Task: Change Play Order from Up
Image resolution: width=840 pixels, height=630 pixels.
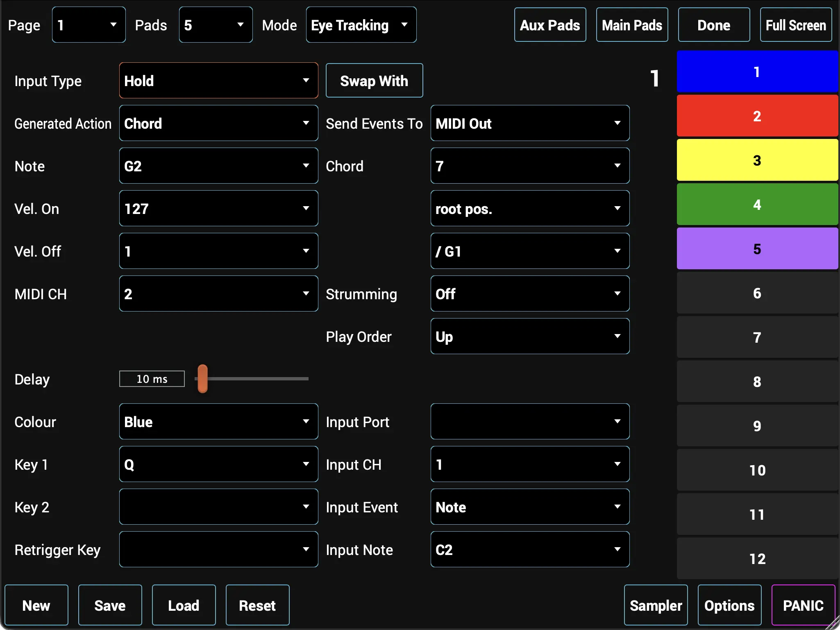Action: point(529,336)
